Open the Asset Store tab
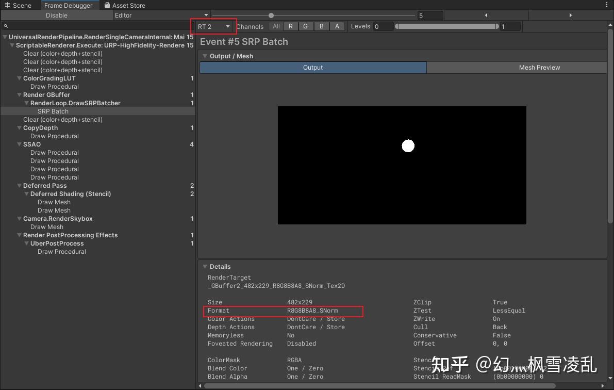 click(125, 5)
